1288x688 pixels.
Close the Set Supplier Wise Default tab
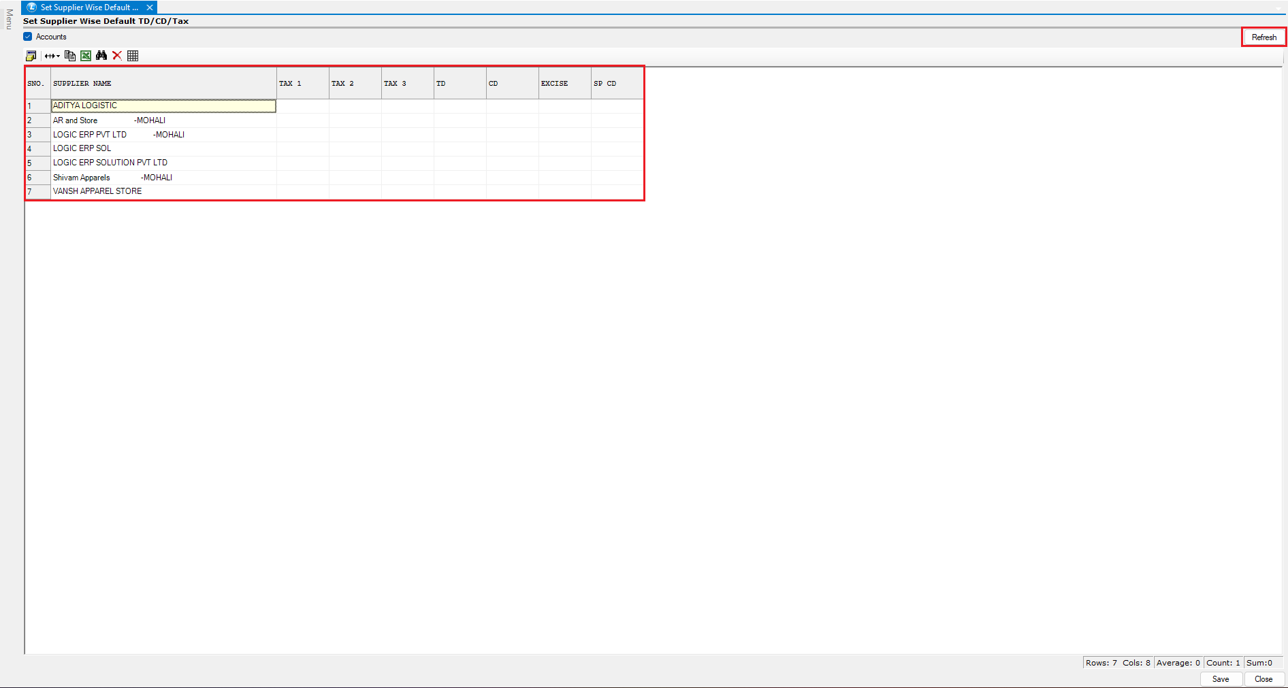pyautogui.click(x=150, y=7)
